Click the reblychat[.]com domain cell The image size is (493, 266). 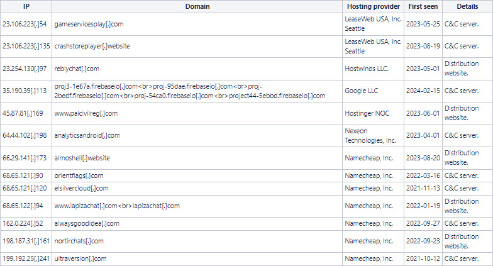tap(77, 69)
